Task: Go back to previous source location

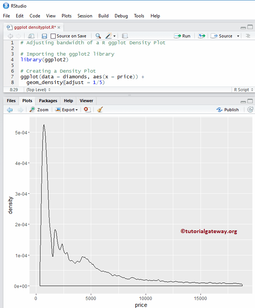Action: [10, 36]
